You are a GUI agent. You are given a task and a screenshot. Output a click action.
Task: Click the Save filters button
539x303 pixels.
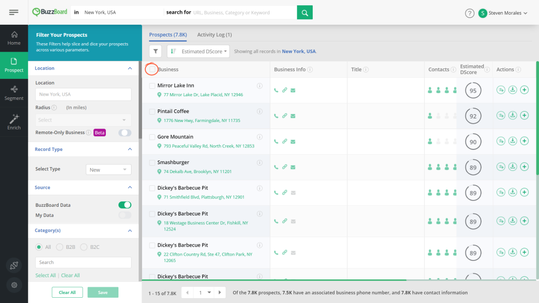[x=103, y=292]
